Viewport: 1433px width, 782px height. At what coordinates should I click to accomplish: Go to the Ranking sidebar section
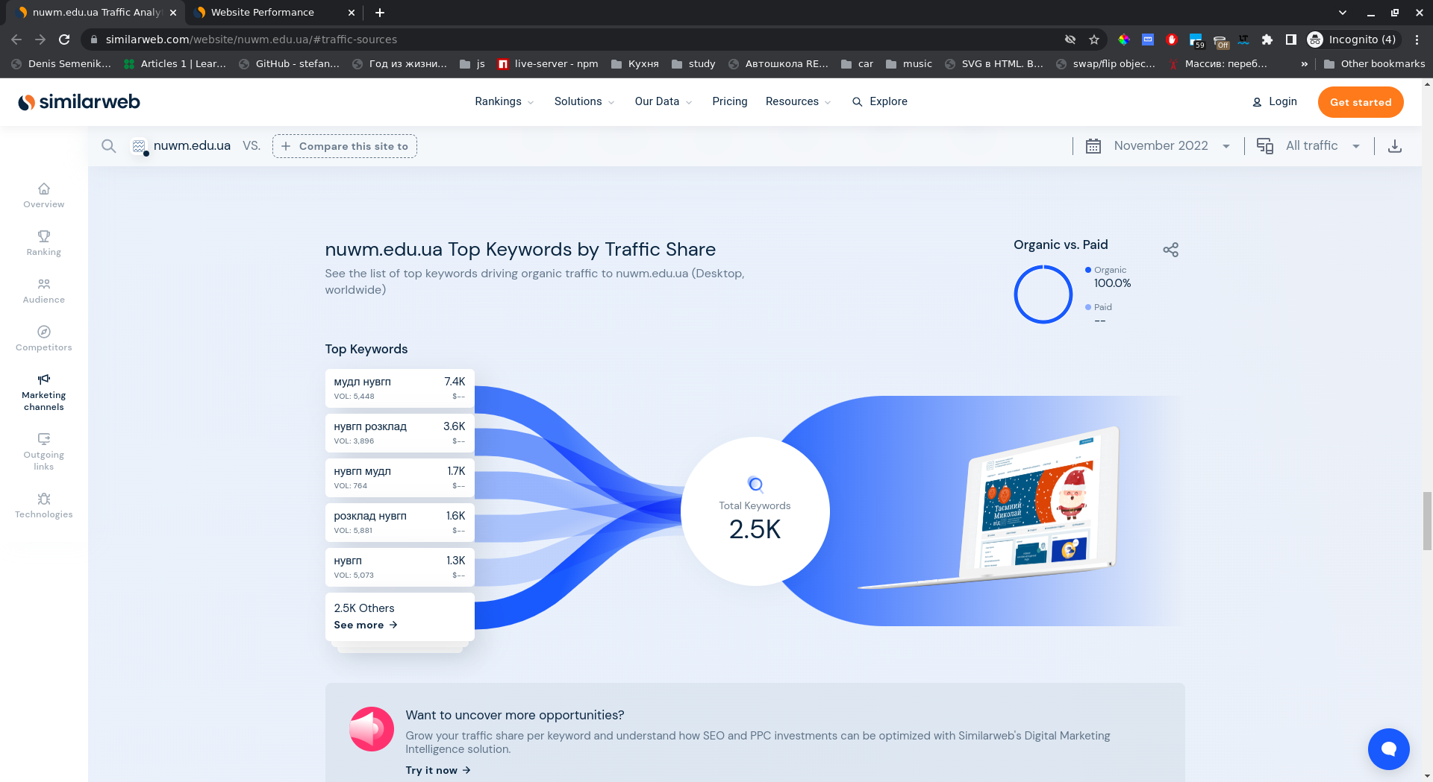point(44,243)
